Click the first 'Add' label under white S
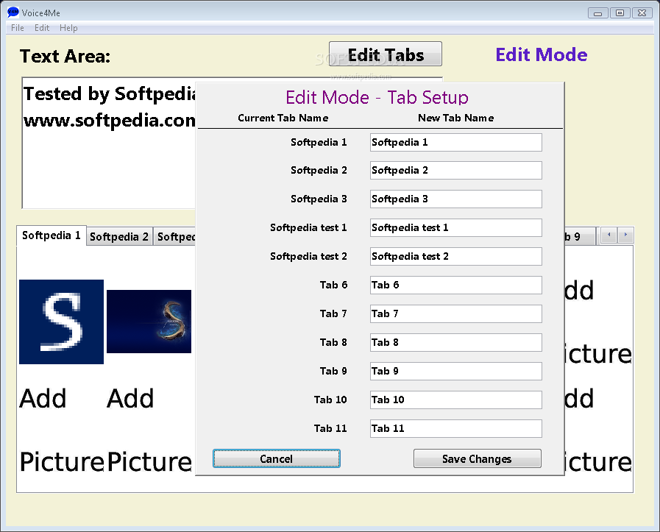This screenshot has width=660, height=532. pyautogui.click(x=43, y=398)
